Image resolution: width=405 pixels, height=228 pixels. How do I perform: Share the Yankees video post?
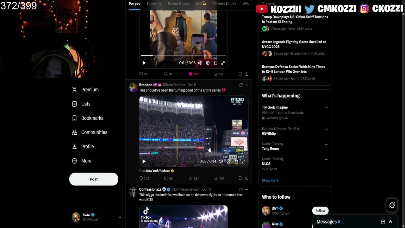pyautogui.click(x=246, y=178)
